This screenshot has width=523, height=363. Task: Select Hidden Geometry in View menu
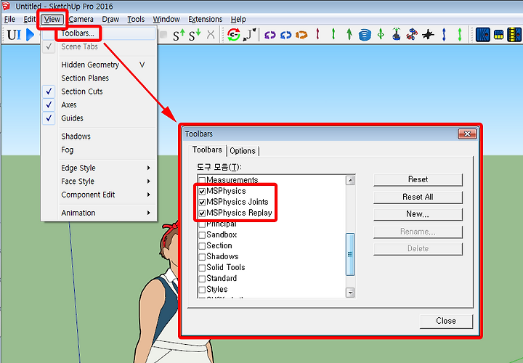(99, 65)
